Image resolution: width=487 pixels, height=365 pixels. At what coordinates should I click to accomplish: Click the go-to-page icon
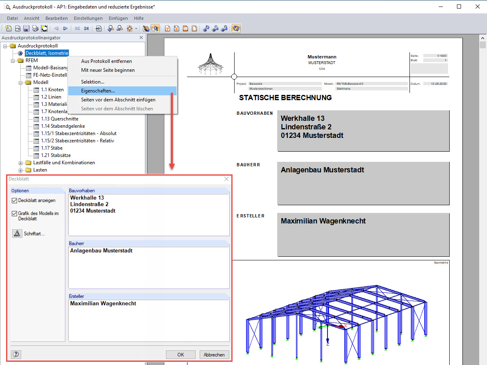[99, 28]
